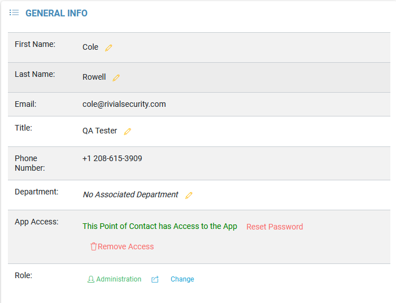Click Change to modify the role
The height and width of the screenshot is (303, 396).
coord(182,279)
